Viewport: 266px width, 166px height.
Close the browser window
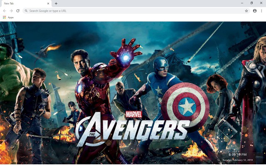[261, 3]
